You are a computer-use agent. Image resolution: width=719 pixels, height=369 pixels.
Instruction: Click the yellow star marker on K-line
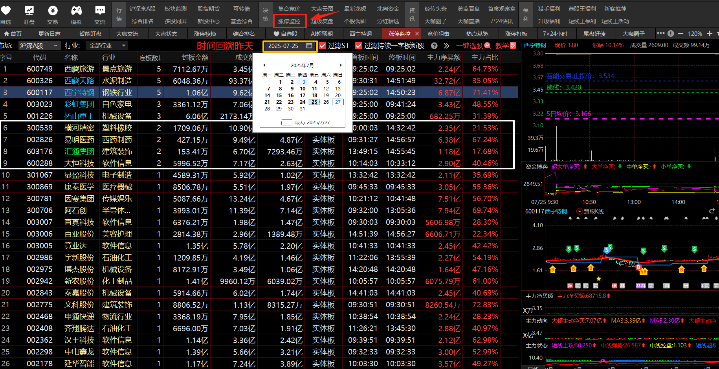598,279
